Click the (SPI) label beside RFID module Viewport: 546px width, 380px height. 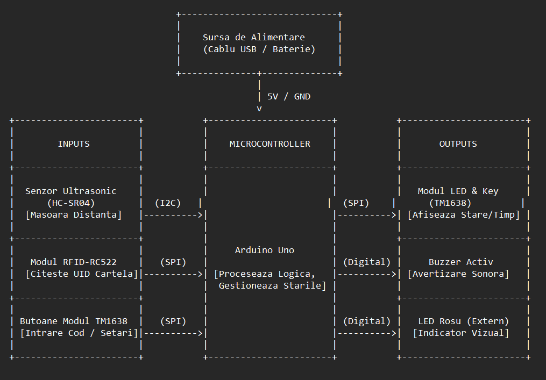click(x=173, y=262)
